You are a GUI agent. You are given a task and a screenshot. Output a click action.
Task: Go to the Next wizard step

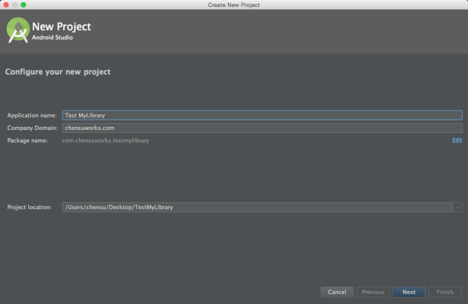409,292
